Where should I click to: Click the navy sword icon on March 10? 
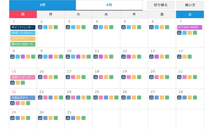[x=68, y=57]
